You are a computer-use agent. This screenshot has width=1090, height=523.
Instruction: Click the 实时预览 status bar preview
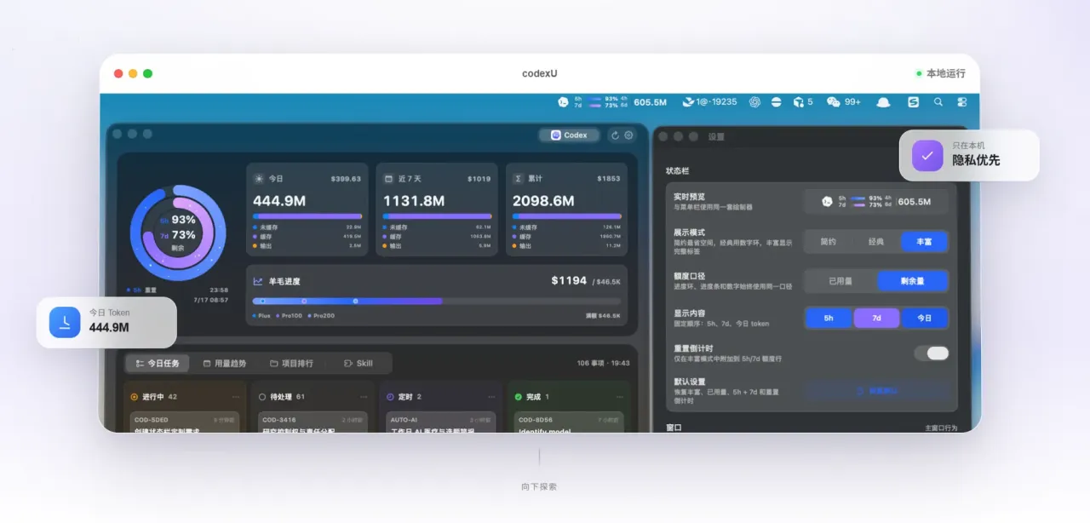click(876, 202)
